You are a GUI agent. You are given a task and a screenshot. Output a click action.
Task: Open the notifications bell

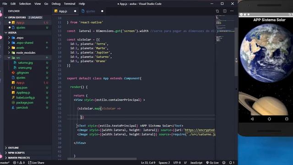tap(232, 163)
